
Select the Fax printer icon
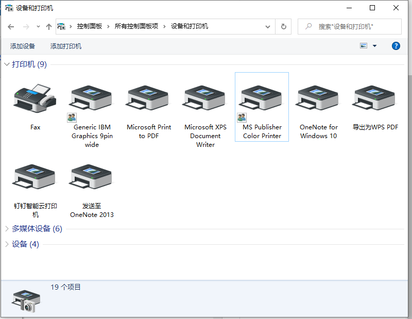click(x=35, y=98)
